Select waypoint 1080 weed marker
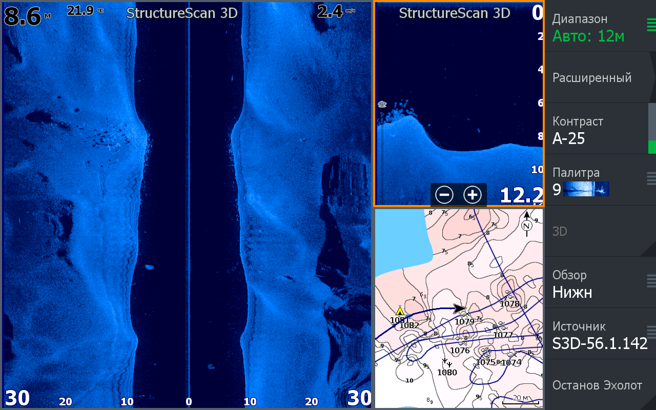This screenshot has width=656, height=410. (x=446, y=363)
